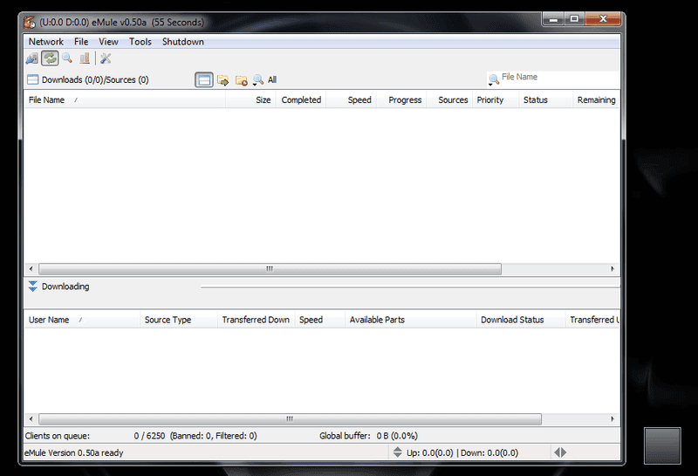Click left arrow of clients horizontal scrollbar

pyautogui.click(x=31, y=419)
